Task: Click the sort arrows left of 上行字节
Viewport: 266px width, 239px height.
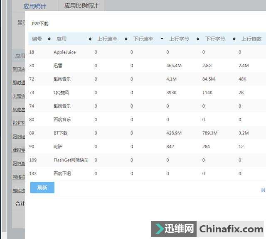Action: (163, 39)
